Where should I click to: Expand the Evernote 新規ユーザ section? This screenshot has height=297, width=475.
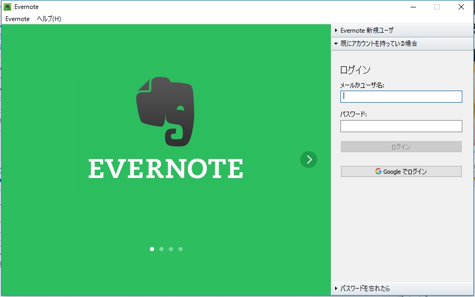pos(402,31)
